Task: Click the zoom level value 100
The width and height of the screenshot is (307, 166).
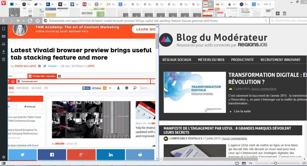Action: (x=304, y=163)
